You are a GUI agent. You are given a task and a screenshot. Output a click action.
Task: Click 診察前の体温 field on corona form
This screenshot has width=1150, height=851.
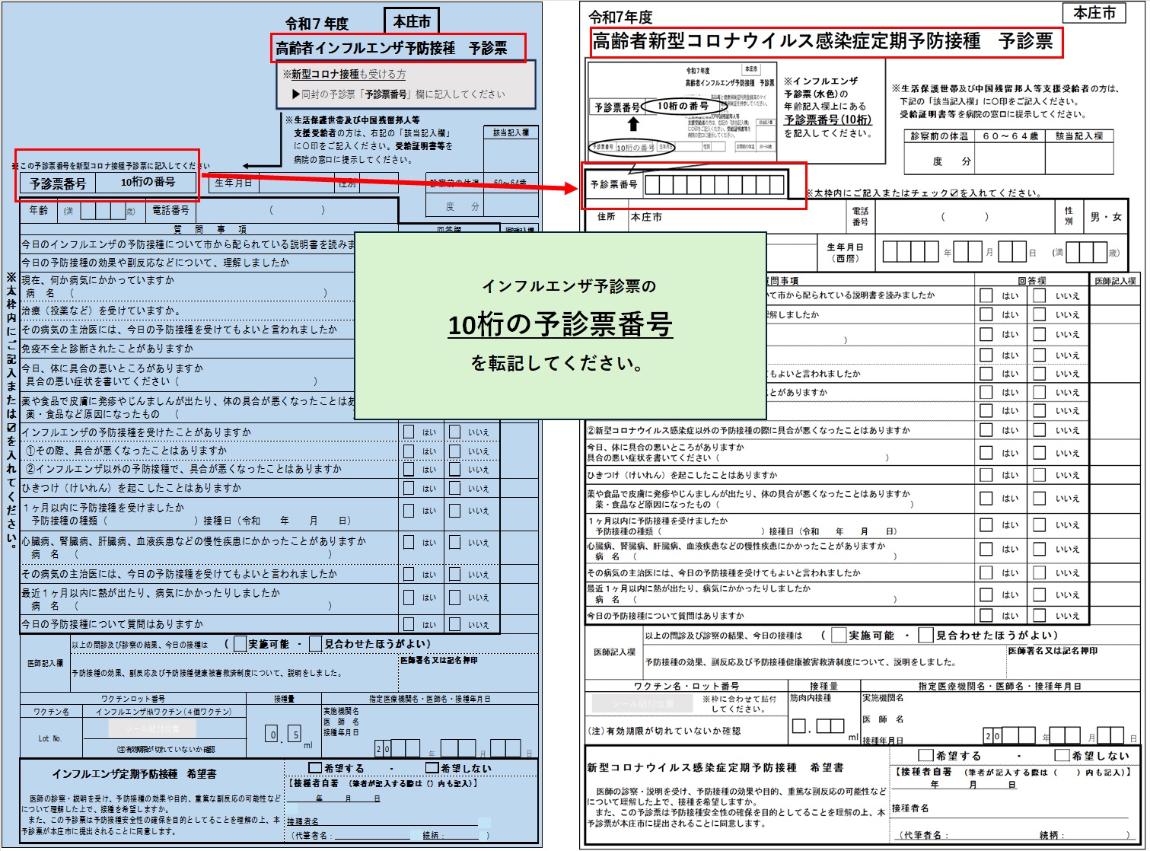click(x=939, y=160)
